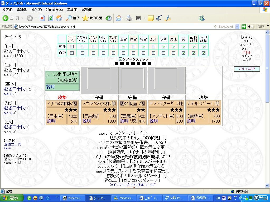Open the Messenger people icon
Image resolution: width=270 pixels, height=202 pixels.
pyautogui.click(x=201, y=18)
